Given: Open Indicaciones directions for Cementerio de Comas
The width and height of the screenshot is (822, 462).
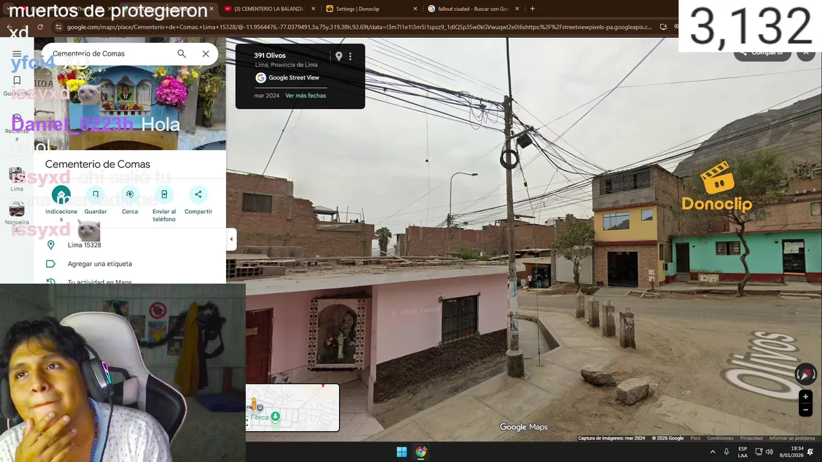Looking at the screenshot, I should coord(61,204).
